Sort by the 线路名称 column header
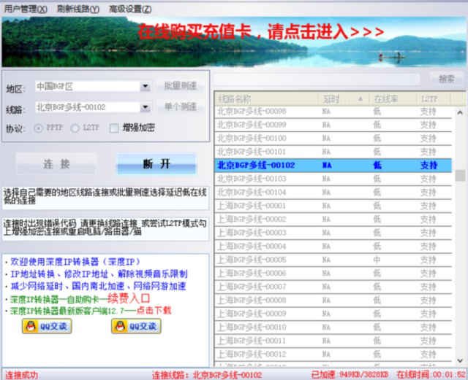Viewport: 468px width, 380px height. point(266,98)
